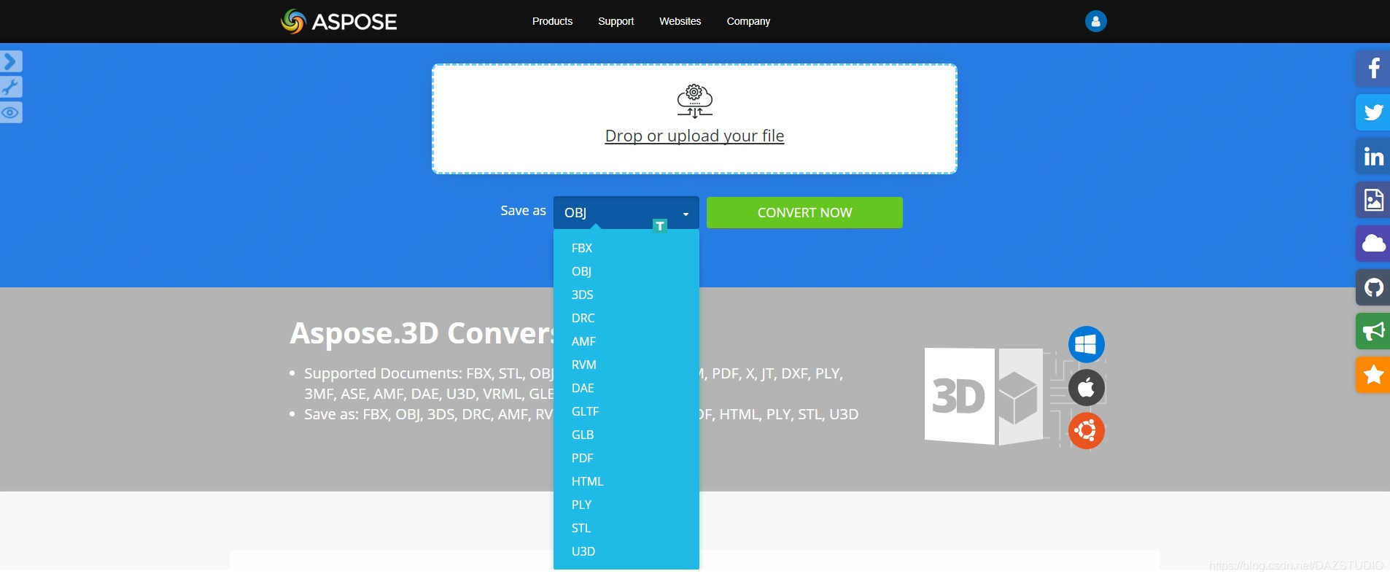Open the wrench tools icon on the left
The width and height of the screenshot is (1390, 579).
click(11, 87)
